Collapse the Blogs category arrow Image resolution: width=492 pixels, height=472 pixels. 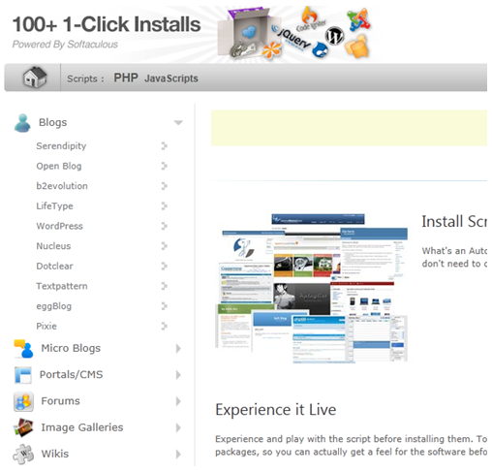click(178, 123)
